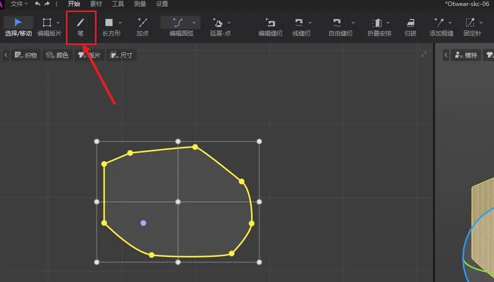
Task: Choose the 编辑缝纫 edit sewing tool
Action: click(270, 27)
